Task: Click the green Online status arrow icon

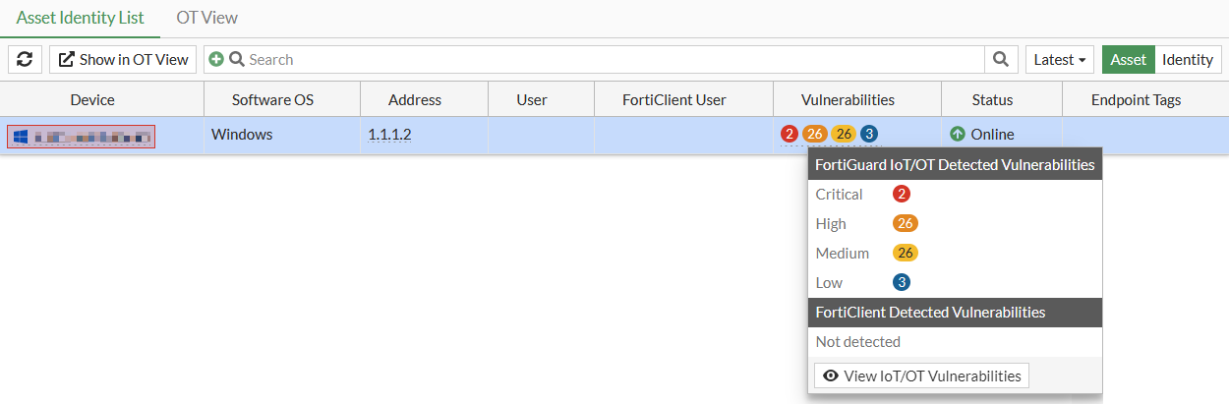Action: (x=958, y=134)
